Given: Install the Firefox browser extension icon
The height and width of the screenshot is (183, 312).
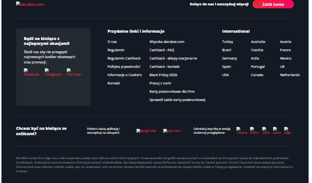Looking at the screenshot, I should [x=254, y=131].
